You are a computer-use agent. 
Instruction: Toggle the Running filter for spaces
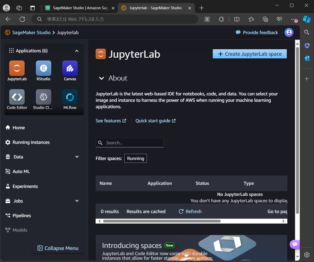pyautogui.click(x=135, y=158)
